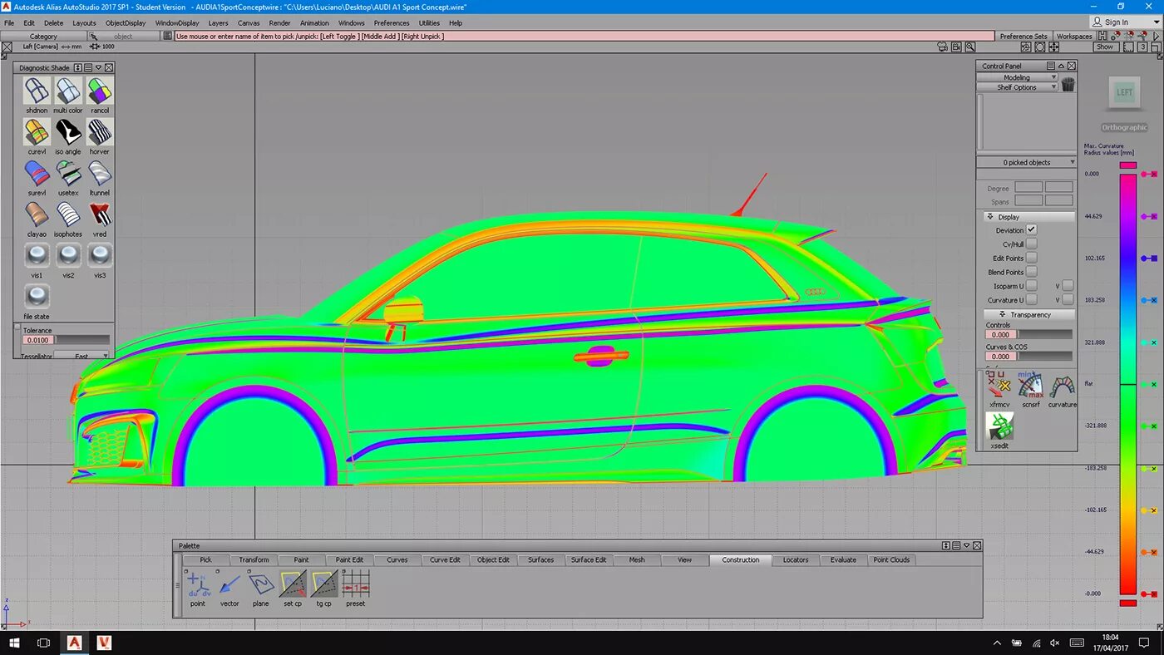Screen dimensions: 1164x655
Task: Open the Shelf Options dropdown
Action: click(1017, 87)
